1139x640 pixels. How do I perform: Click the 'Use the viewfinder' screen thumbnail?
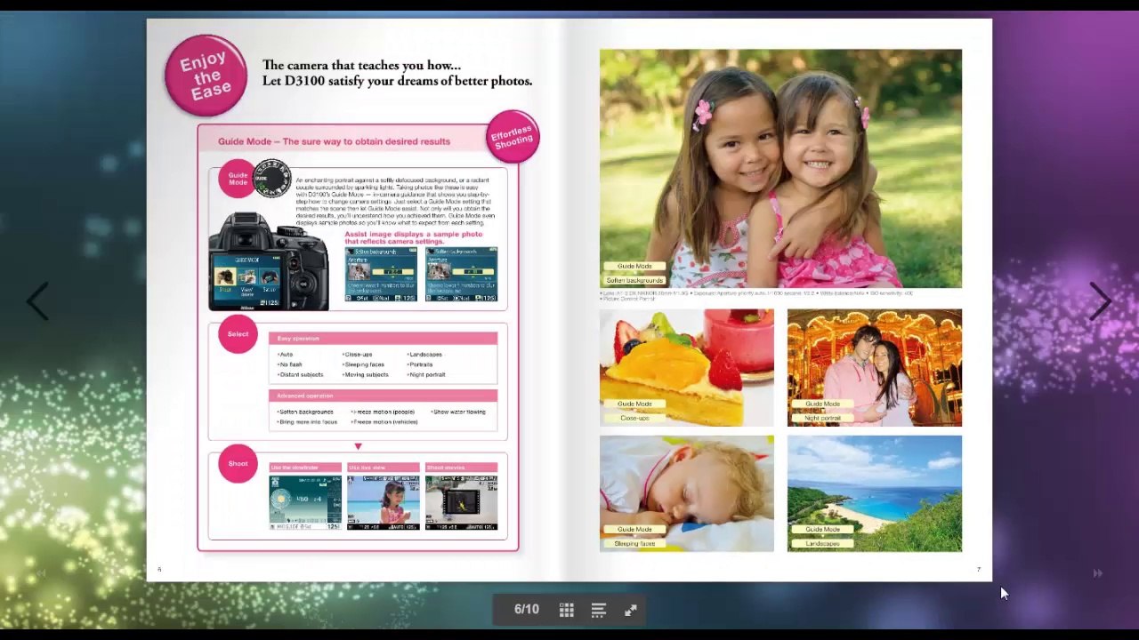(x=305, y=503)
